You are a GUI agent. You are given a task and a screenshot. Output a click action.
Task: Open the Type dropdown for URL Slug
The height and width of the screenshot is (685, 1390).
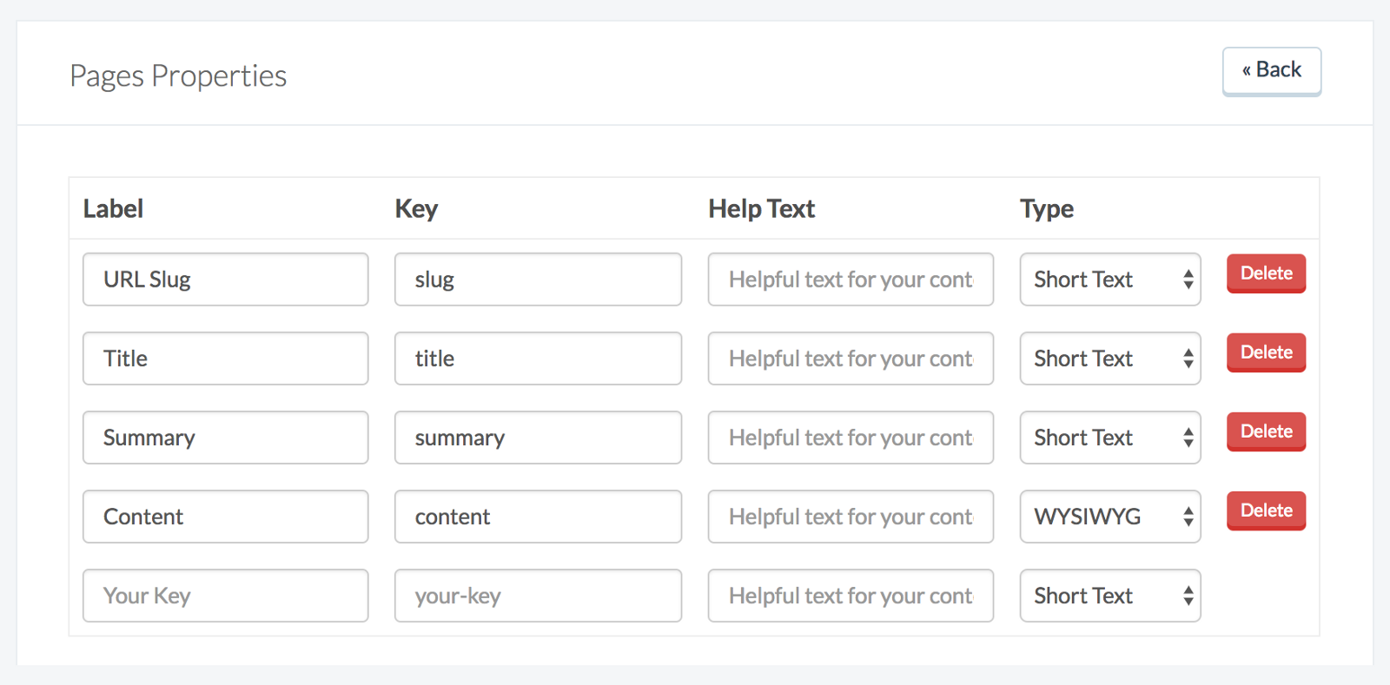point(1109,280)
